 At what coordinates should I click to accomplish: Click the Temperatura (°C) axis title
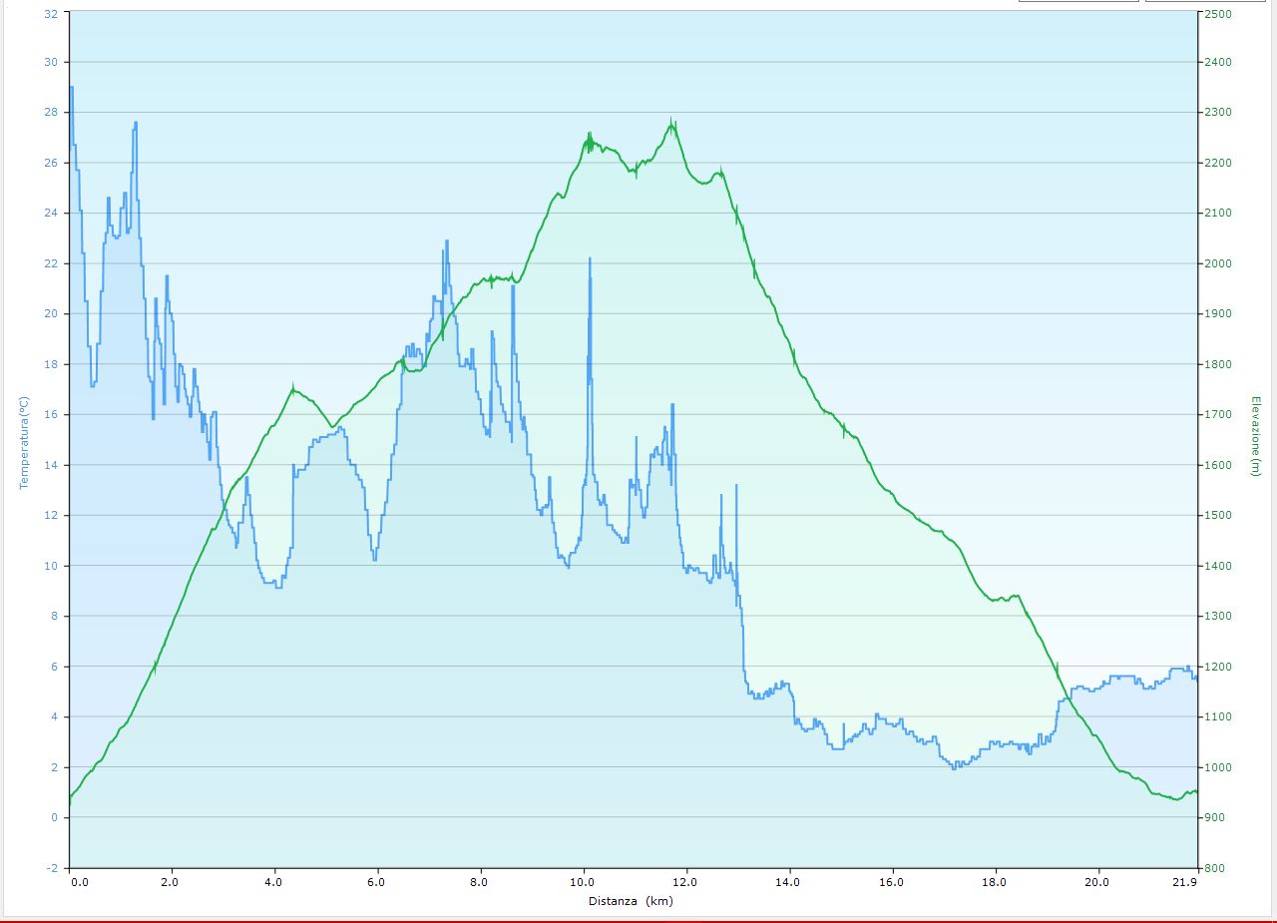click(x=24, y=442)
